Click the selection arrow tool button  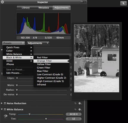point(124,3)
